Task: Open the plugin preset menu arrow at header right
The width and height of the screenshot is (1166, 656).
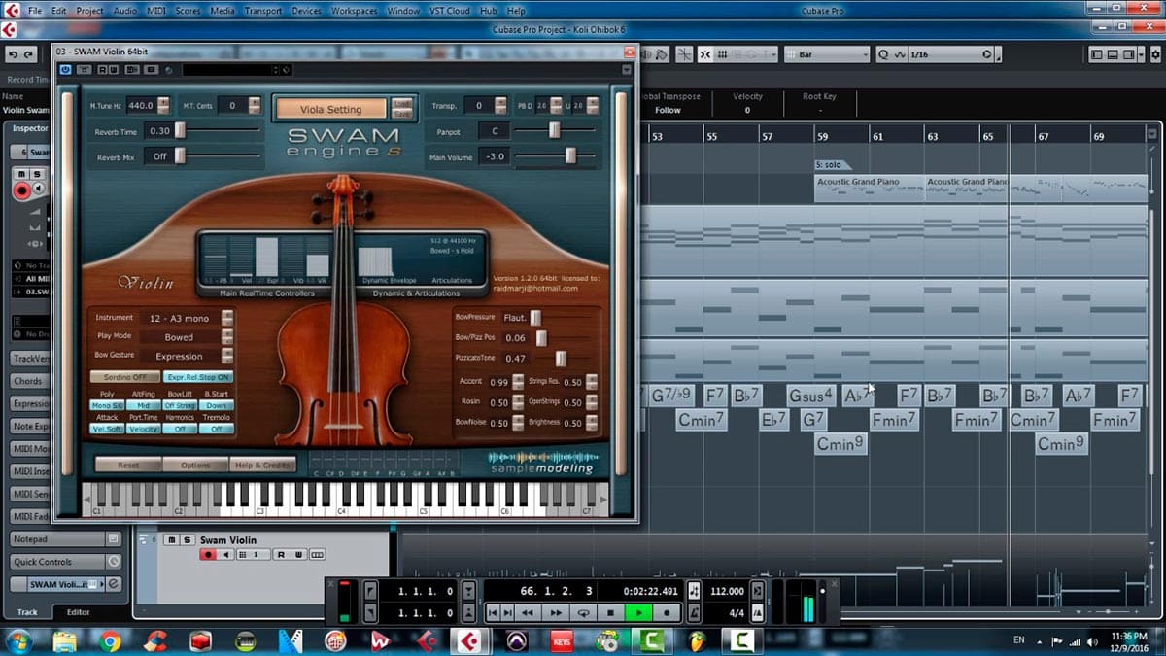Action: [625, 70]
